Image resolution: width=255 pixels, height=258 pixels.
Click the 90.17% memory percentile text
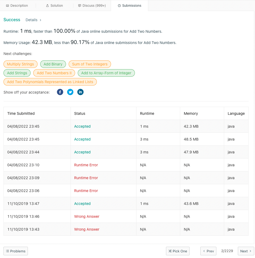[x=80, y=42]
